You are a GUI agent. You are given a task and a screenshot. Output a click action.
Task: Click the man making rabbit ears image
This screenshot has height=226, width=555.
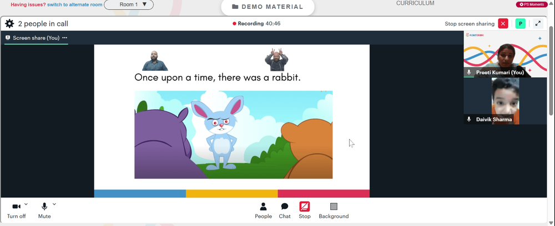276,59
